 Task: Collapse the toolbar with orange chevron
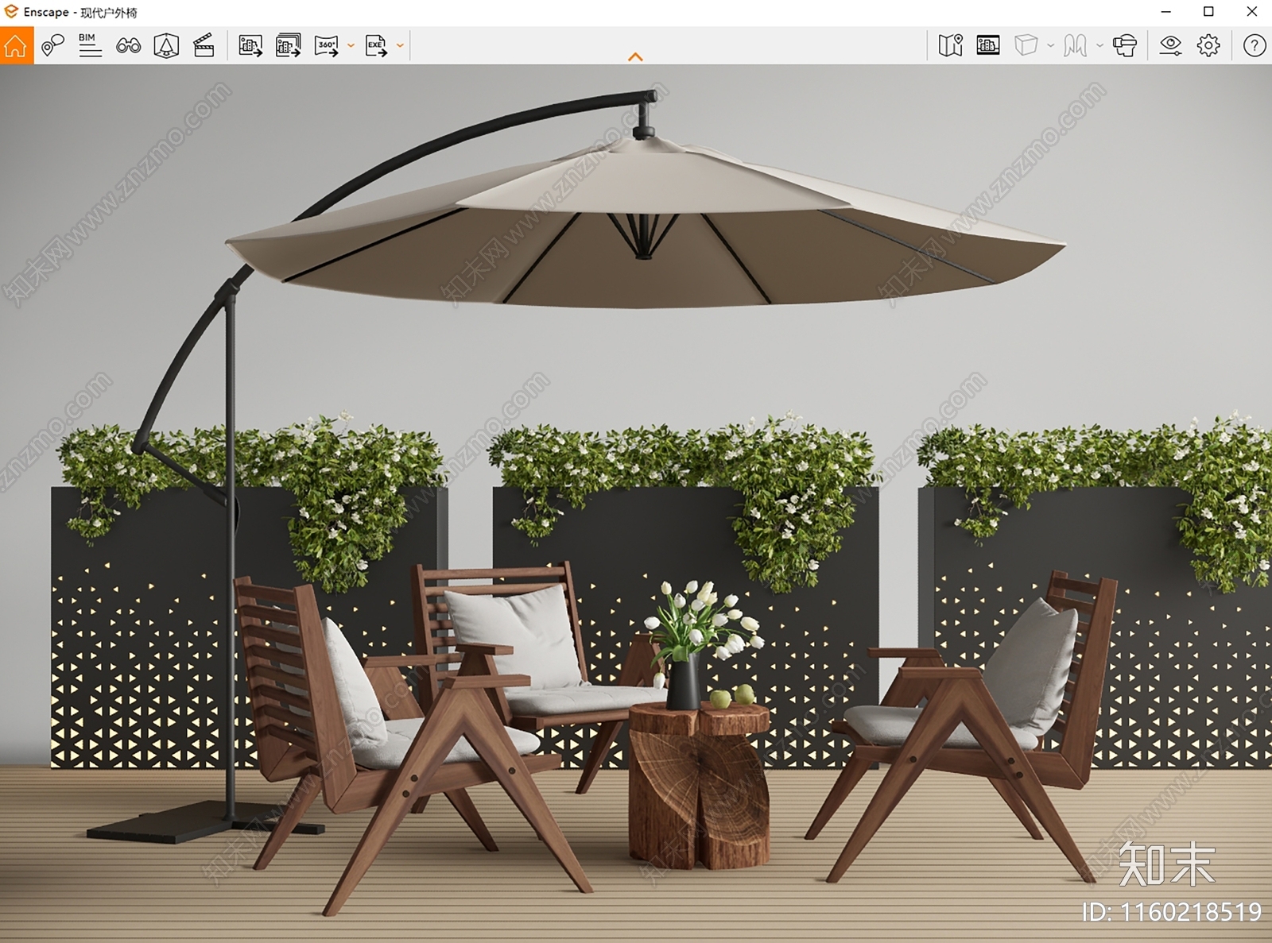635,57
